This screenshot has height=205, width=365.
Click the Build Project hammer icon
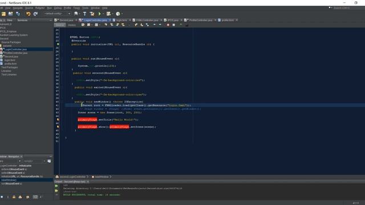point(84,14)
